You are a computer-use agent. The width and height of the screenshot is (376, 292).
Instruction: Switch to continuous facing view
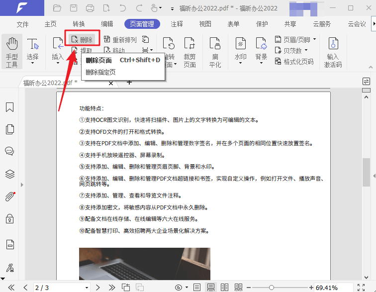238,288
